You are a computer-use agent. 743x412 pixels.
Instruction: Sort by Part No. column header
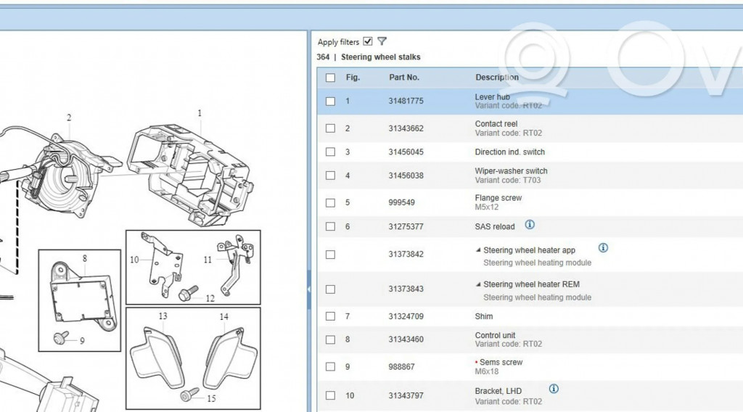pyautogui.click(x=404, y=78)
